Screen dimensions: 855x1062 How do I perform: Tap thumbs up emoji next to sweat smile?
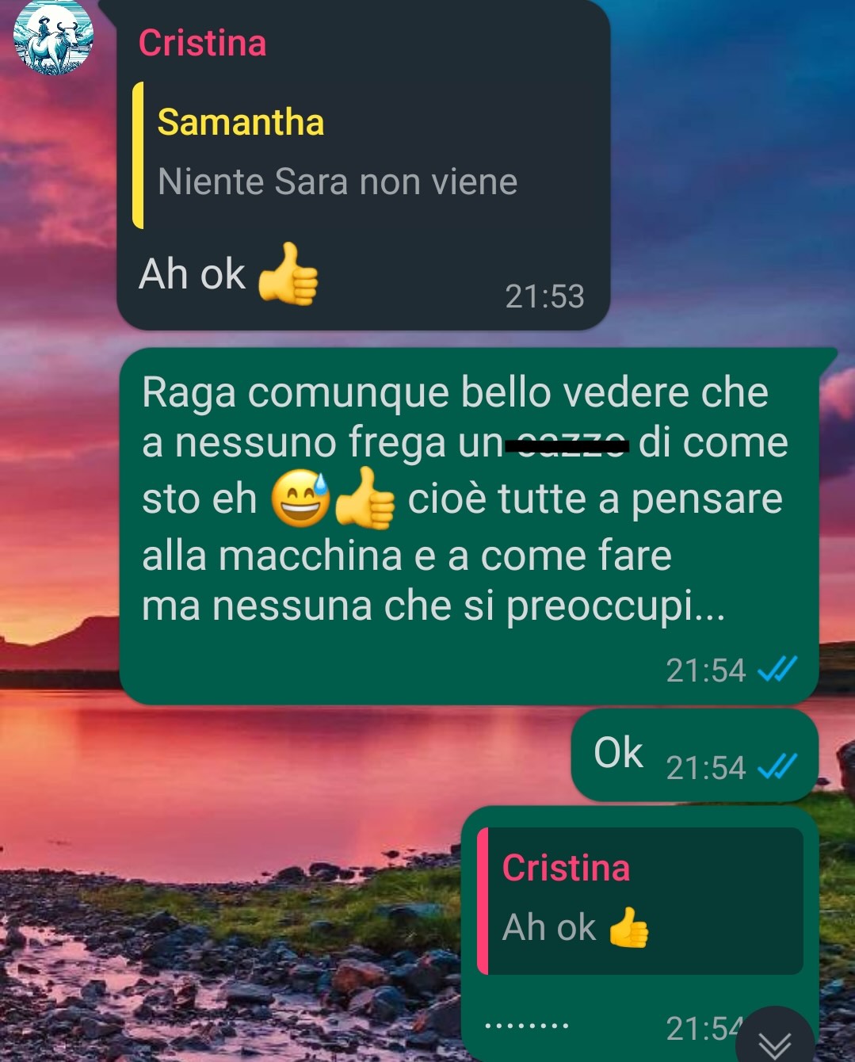365,499
